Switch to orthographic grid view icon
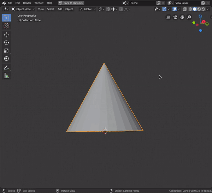This screenshot has width=212, height=193. (x=168, y=17)
